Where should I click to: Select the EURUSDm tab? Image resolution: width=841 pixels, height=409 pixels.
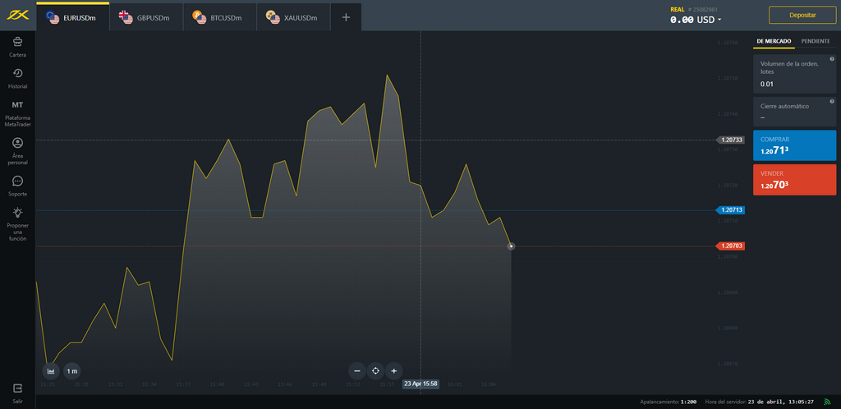pyautogui.click(x=73, y=17)
